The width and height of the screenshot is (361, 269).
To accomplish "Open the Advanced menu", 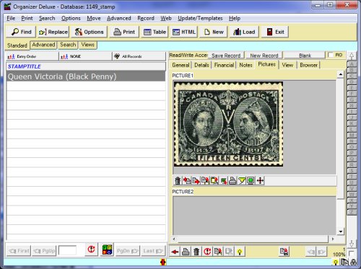I will [x=119, y=18].
